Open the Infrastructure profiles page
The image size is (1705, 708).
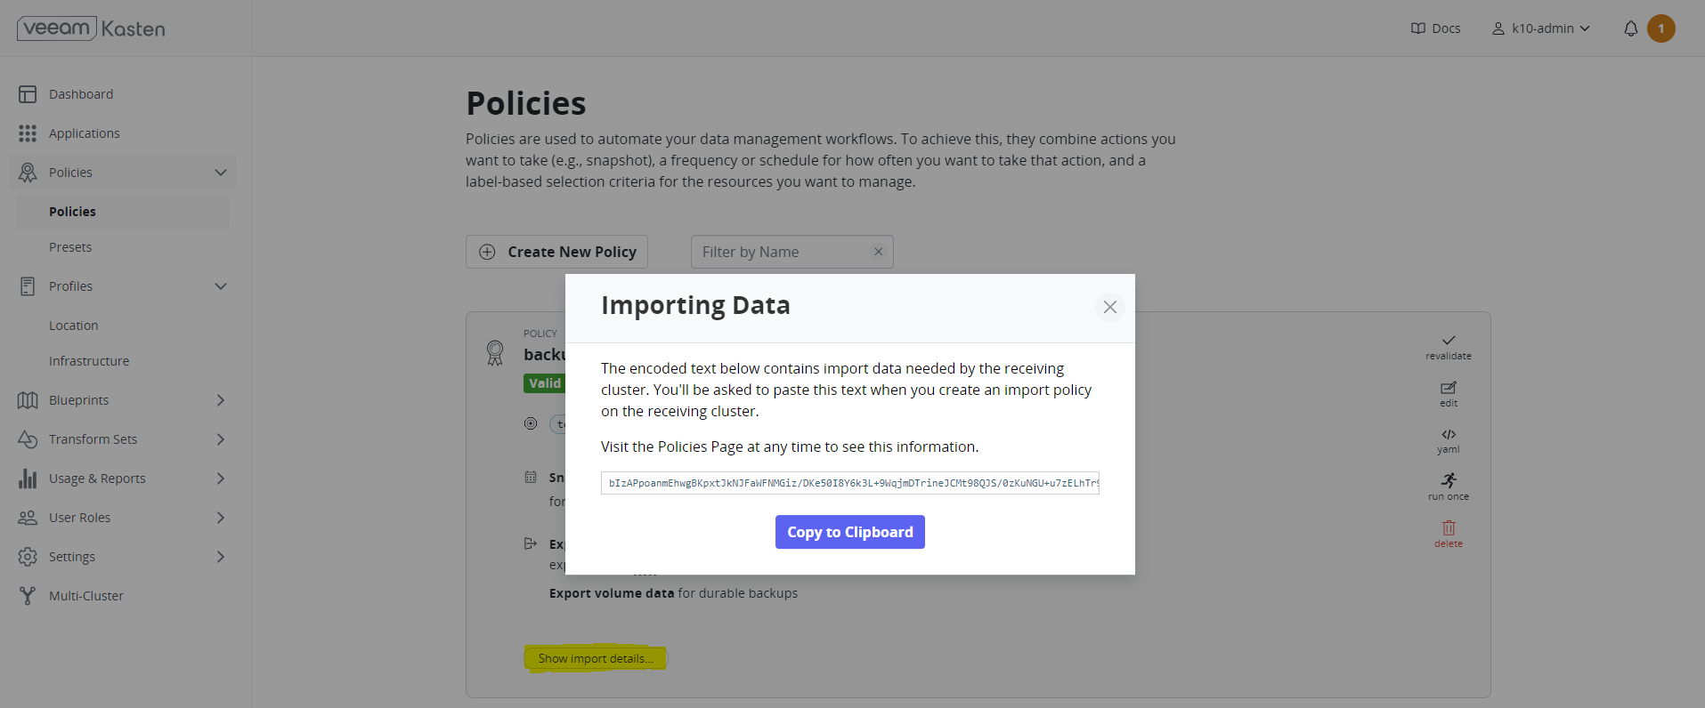89,361
